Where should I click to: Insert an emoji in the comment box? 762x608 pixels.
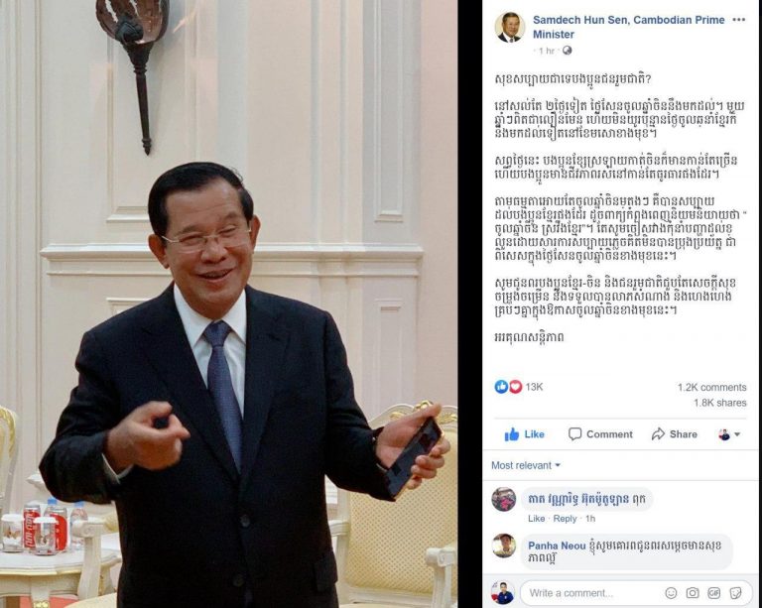click(671, 593)
